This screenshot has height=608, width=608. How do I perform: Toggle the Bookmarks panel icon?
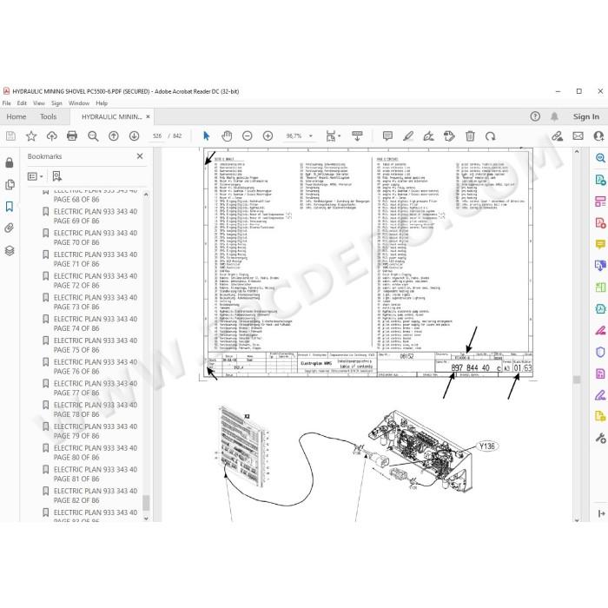(x=10, y=207)
